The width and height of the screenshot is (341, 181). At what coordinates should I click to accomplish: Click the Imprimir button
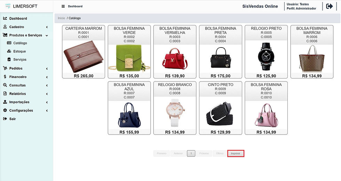tap(236, 154)
